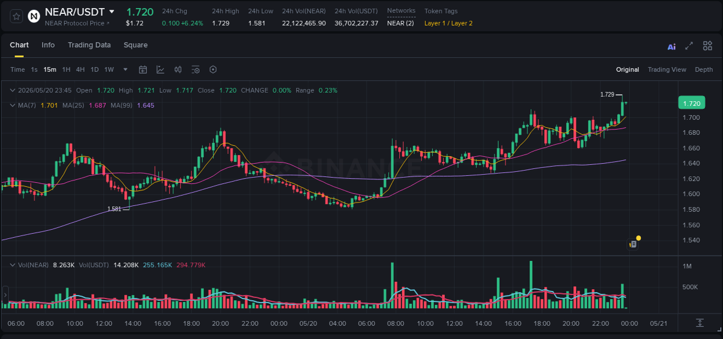The height and width of the screenshot is (339, 723).
Task: Open the multi-chart grid layout
Action: point(707,46)
